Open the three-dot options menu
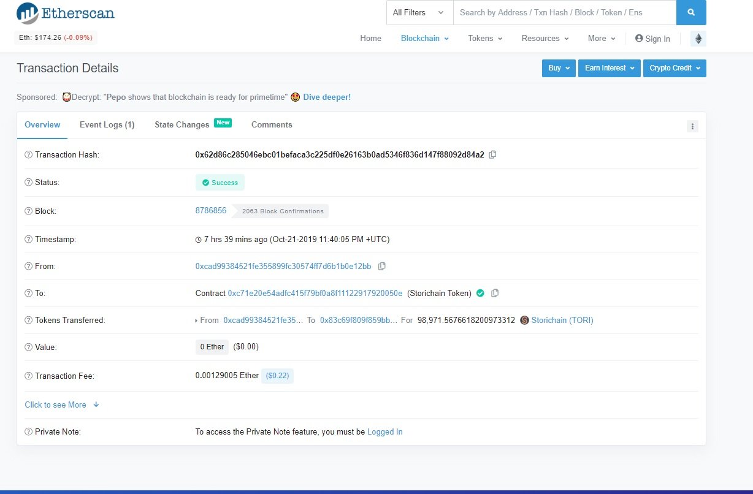Viewport: 753px width, 494px height. pos(692,126)
